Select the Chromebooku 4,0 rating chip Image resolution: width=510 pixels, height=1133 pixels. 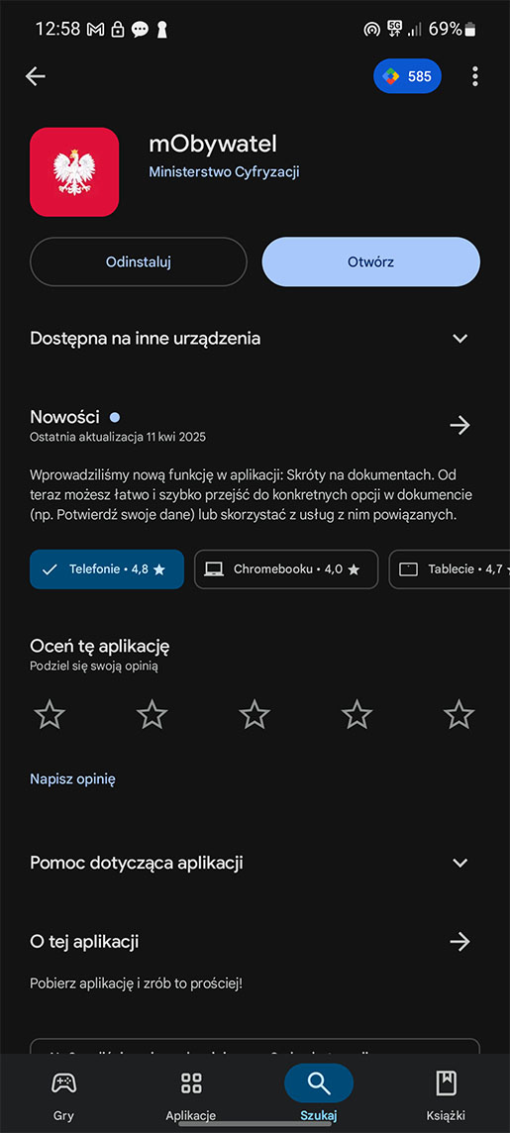[x=286, y=569]
